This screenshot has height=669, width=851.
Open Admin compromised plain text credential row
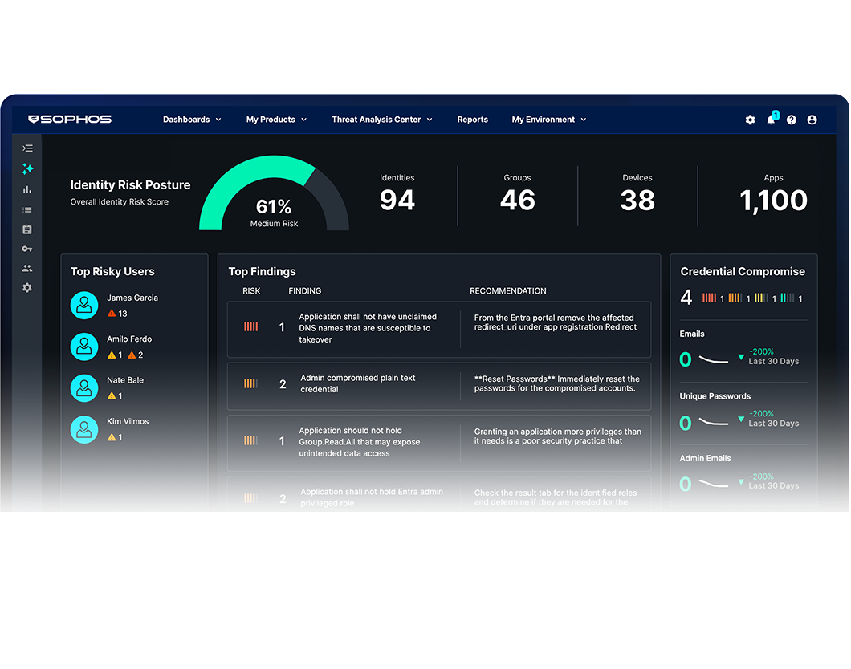[x=439, y=386]
